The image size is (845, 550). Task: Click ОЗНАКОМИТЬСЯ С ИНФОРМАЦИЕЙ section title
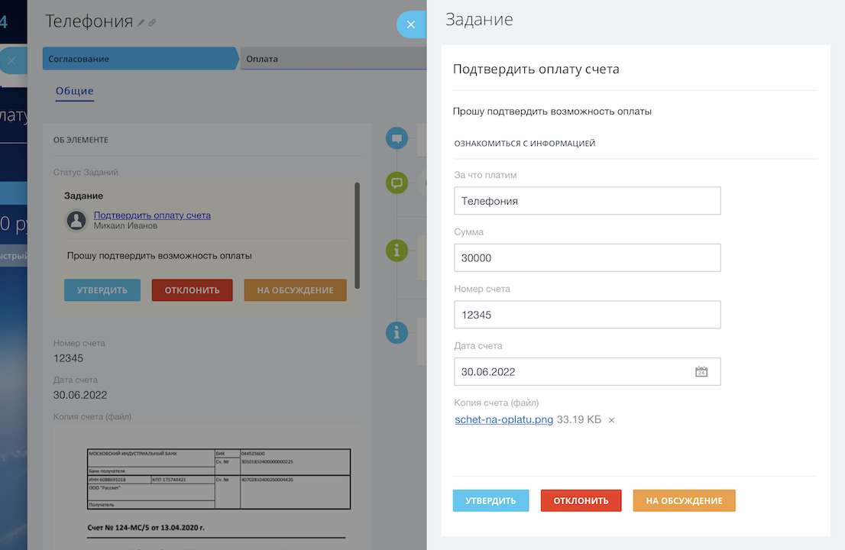[x=525, y=144]
